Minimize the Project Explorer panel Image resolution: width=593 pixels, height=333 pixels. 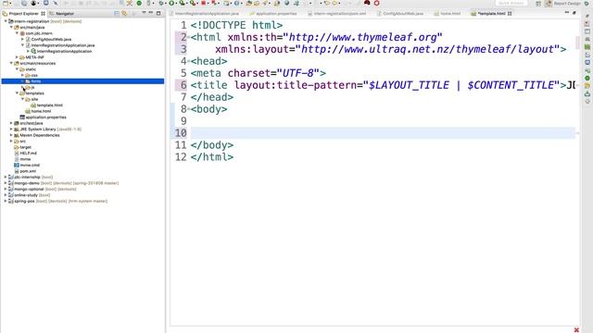point(151,13)
